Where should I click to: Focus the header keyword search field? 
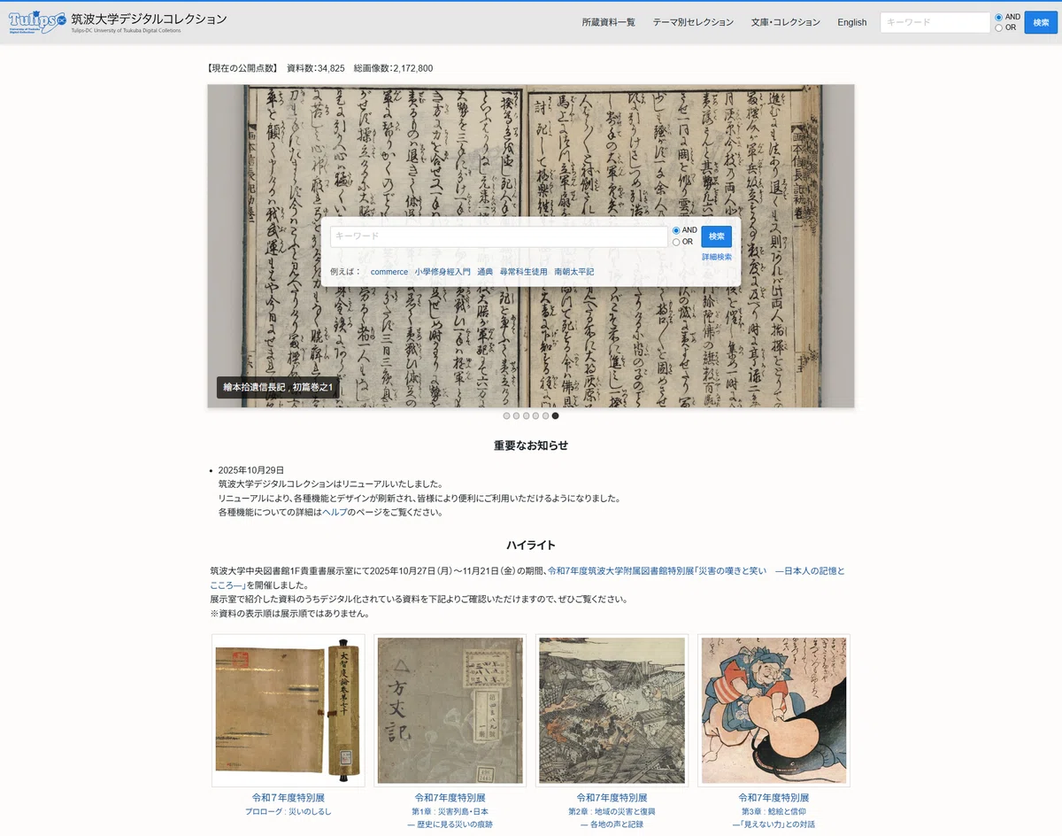coord(935,22)
